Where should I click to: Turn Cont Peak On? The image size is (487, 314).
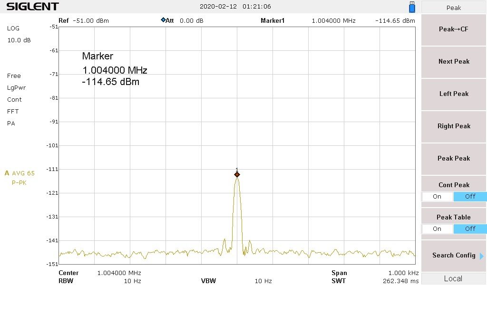tap(437, 197)
